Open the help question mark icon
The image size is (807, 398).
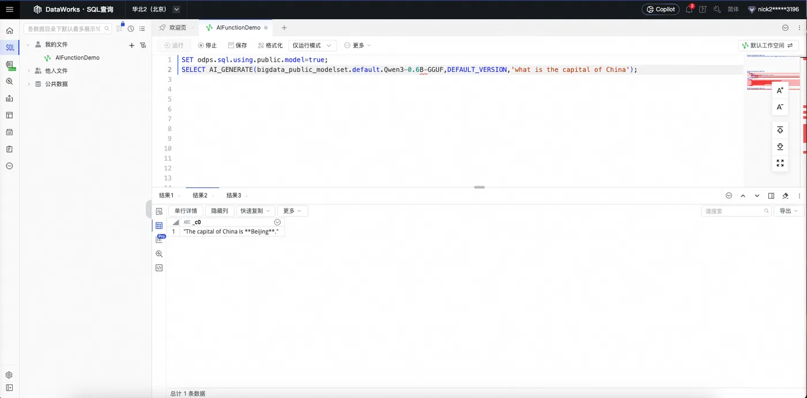(x=703, y=9)
